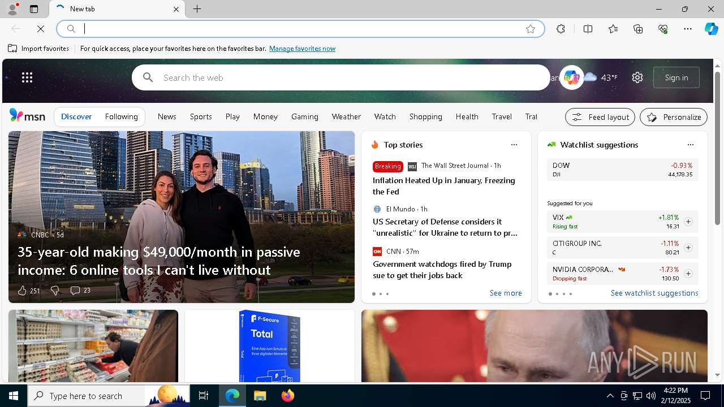Open the MSN app launcher grid

[27, 77]
